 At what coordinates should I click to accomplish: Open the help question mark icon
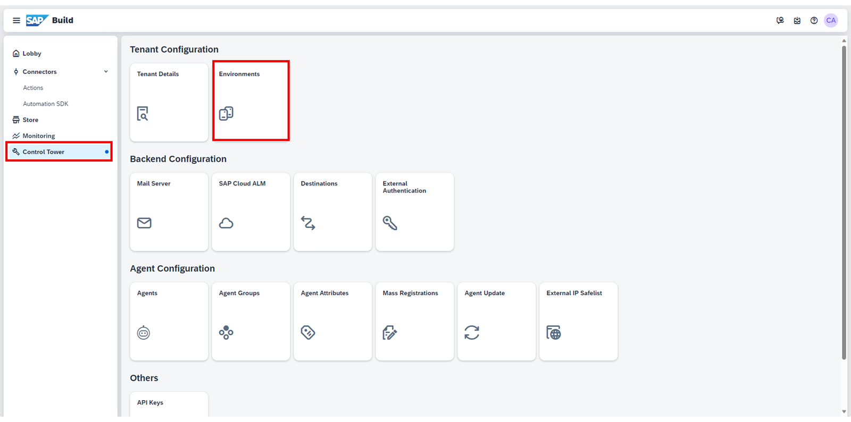coord(814,20)
